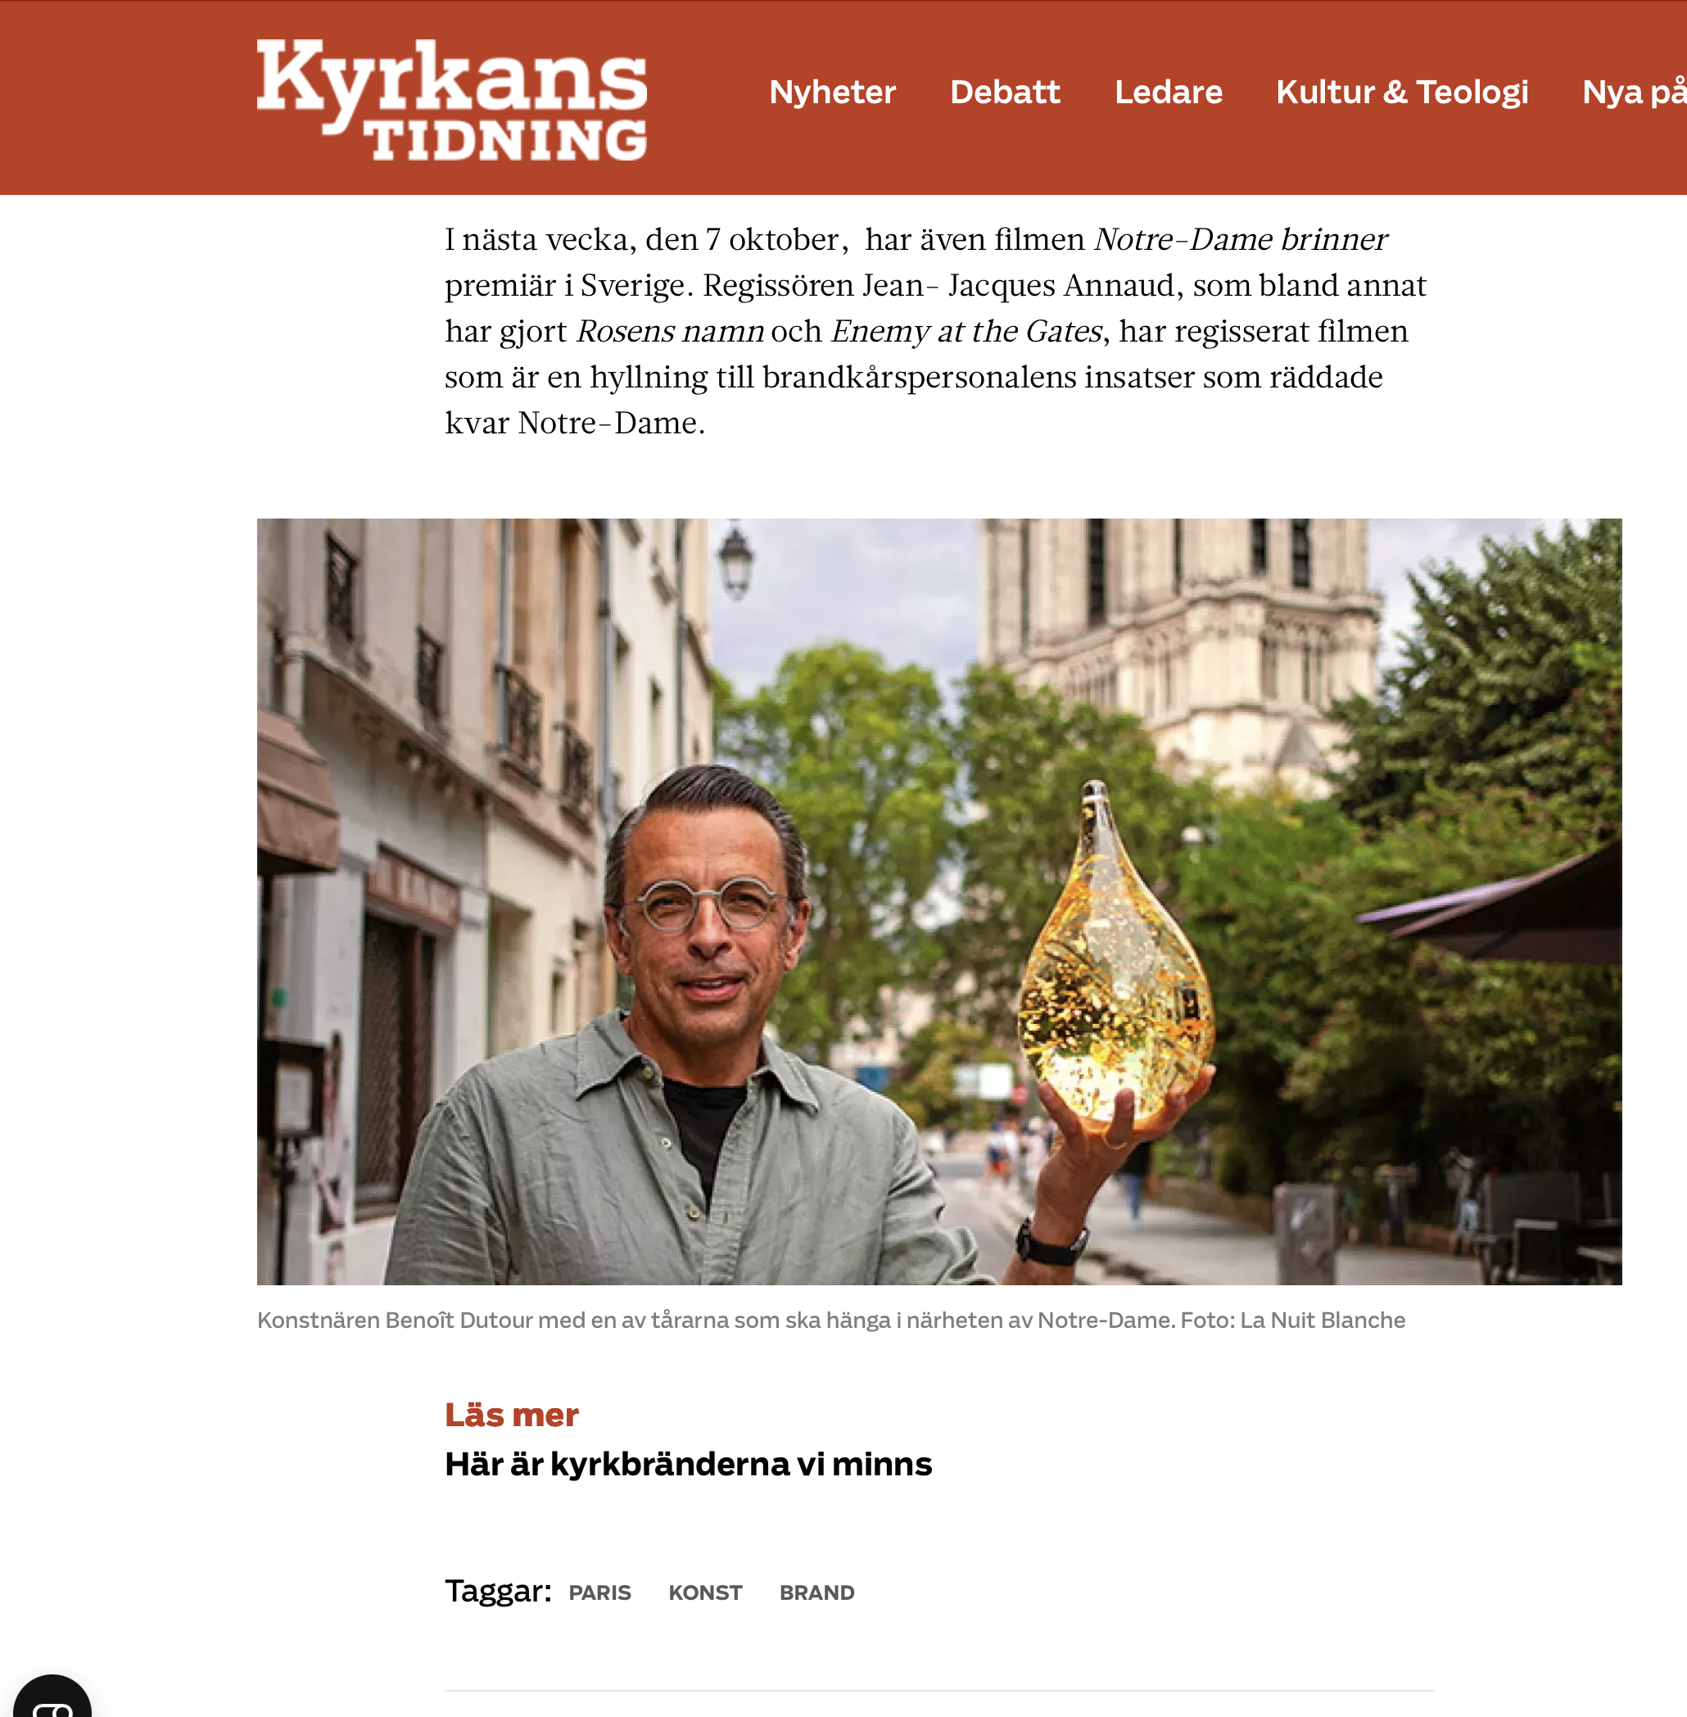This screenshot has width=1687, height=1717.
Task: Go to the Debatt section
Action: coord(1005,91)
